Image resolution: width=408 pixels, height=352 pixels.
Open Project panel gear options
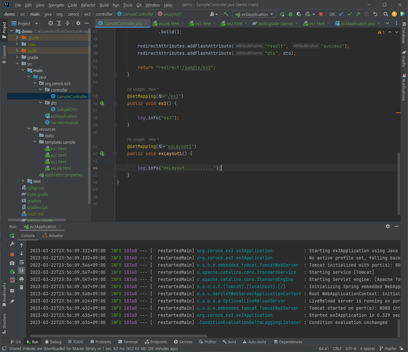[78, 23]
